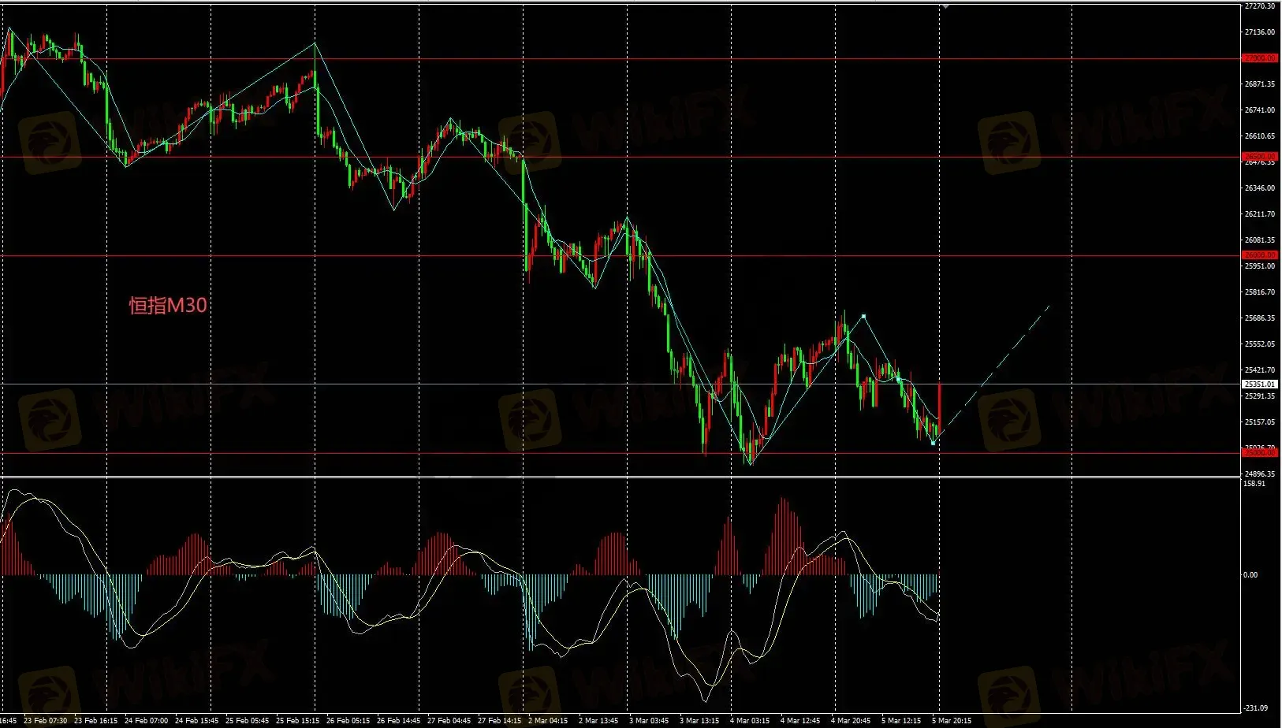Click the 4 Mar 12:45 time label

point(800,721)
